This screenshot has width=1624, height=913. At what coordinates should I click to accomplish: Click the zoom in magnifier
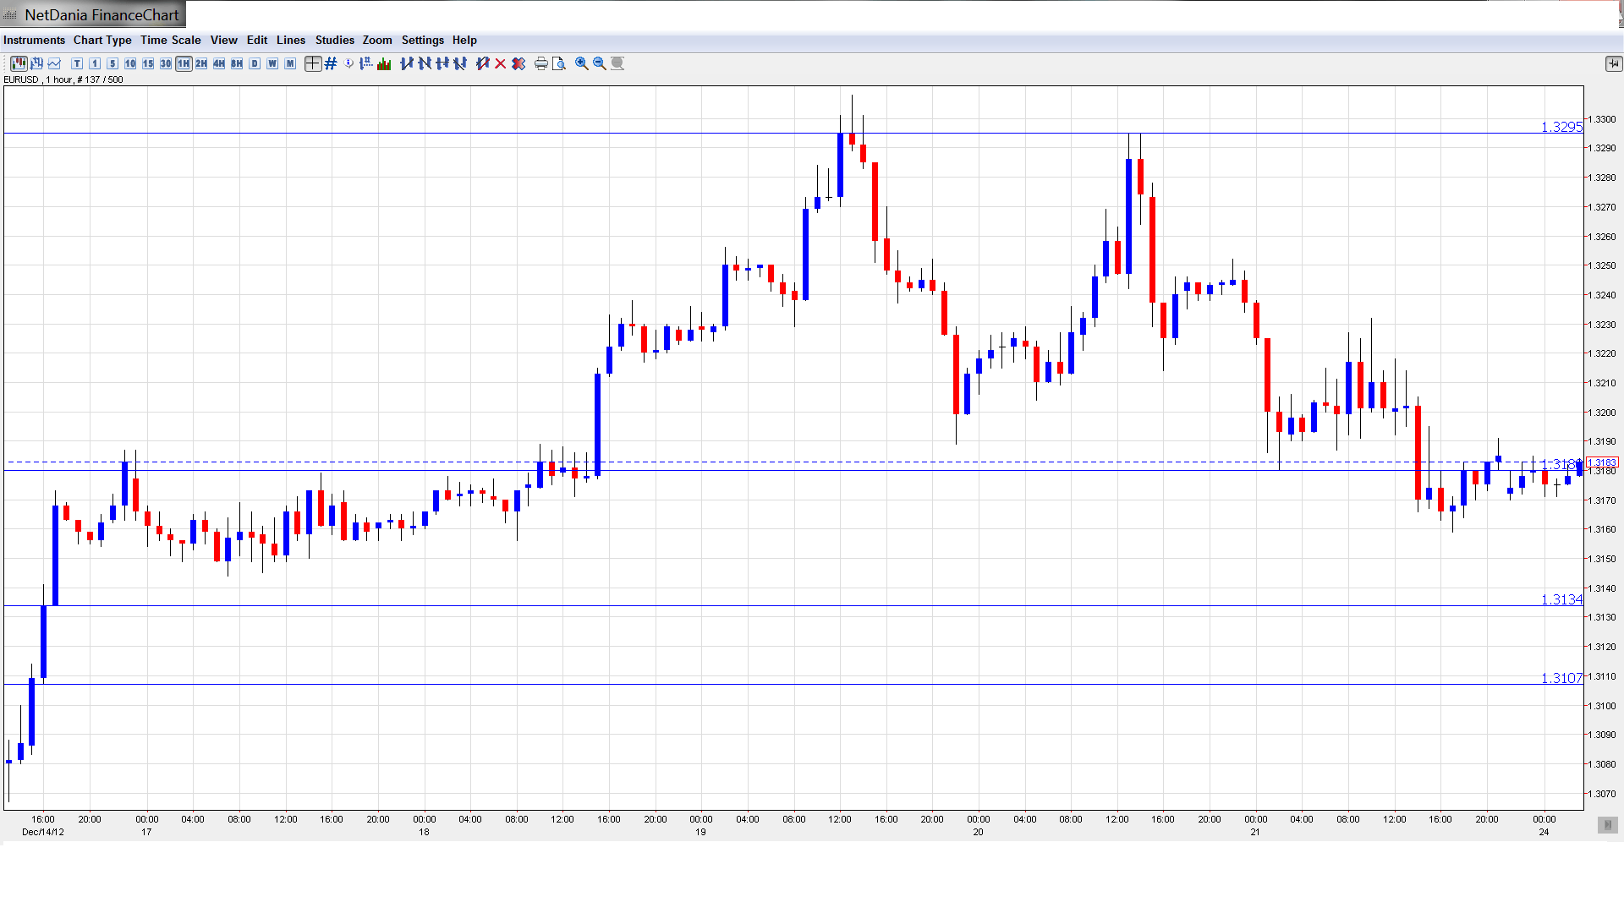coord(582,63)
